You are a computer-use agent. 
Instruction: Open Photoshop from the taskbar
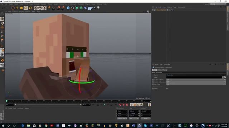click(x=151, y=126)
